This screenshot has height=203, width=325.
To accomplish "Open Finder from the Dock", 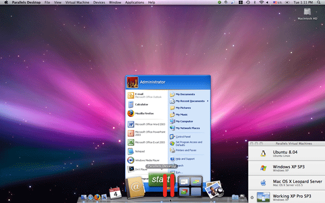I will 84,197.
